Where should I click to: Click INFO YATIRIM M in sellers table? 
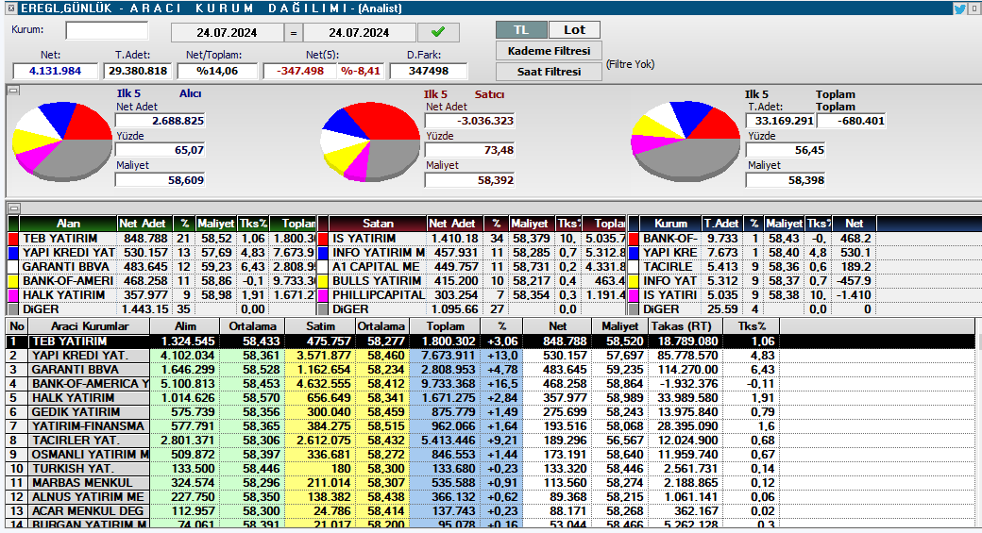click(379, 253)
